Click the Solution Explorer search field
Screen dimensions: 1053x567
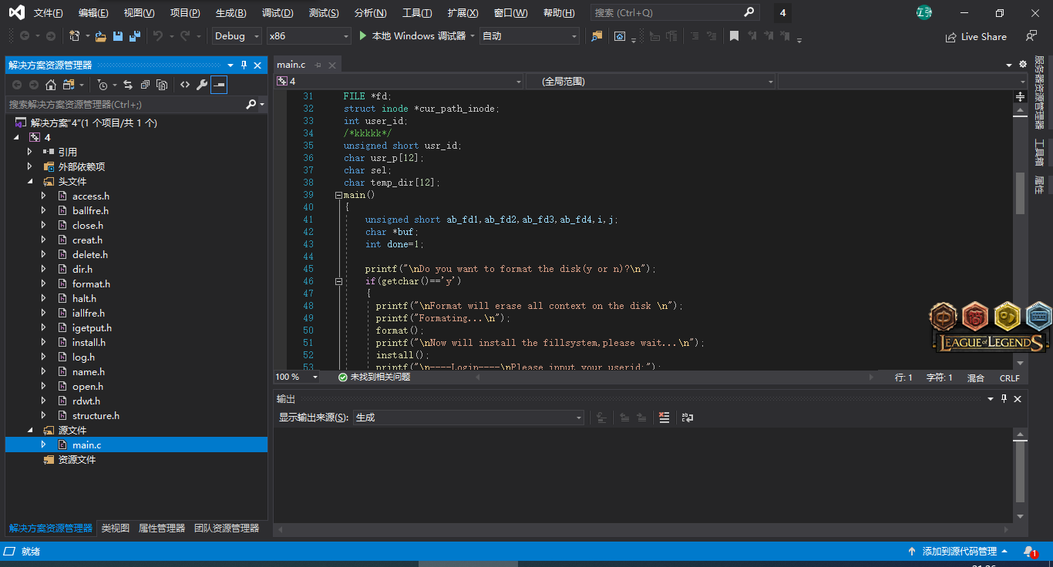point(123,104)
